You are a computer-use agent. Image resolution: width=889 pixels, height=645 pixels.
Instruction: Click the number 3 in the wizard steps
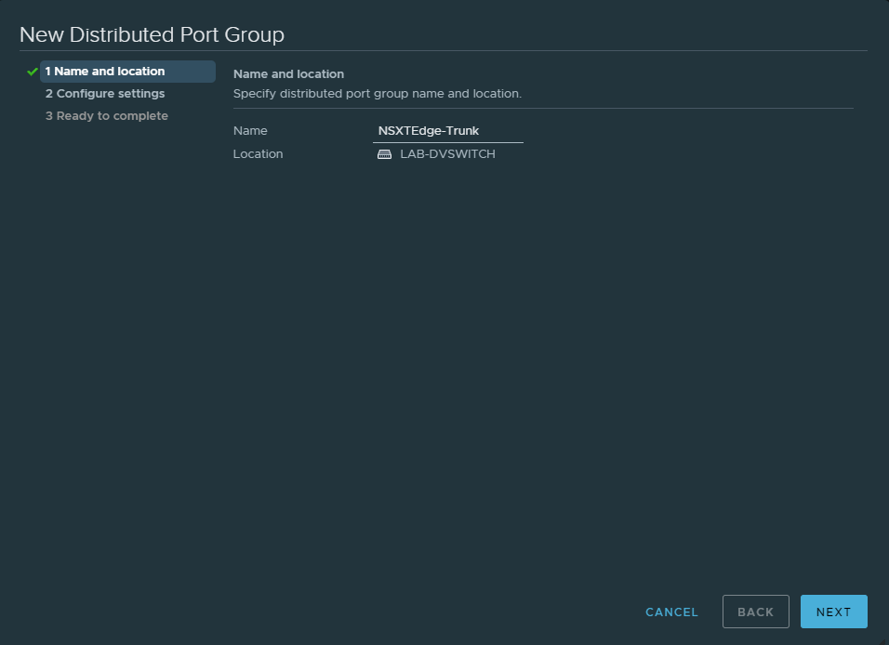point(48,116)
